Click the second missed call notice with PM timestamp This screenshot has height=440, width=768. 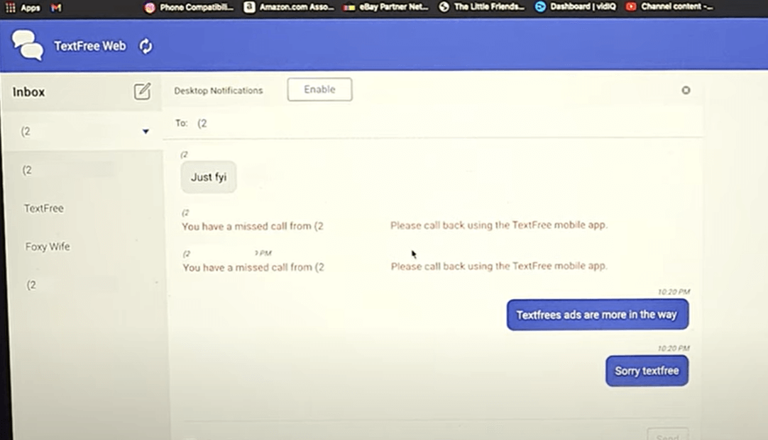click(394, 266)
